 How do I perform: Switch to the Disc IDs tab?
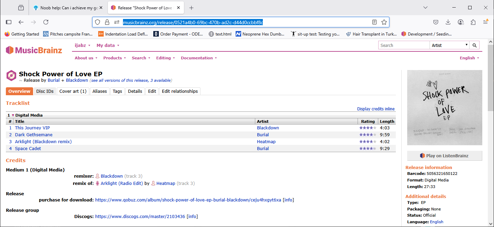45,91
